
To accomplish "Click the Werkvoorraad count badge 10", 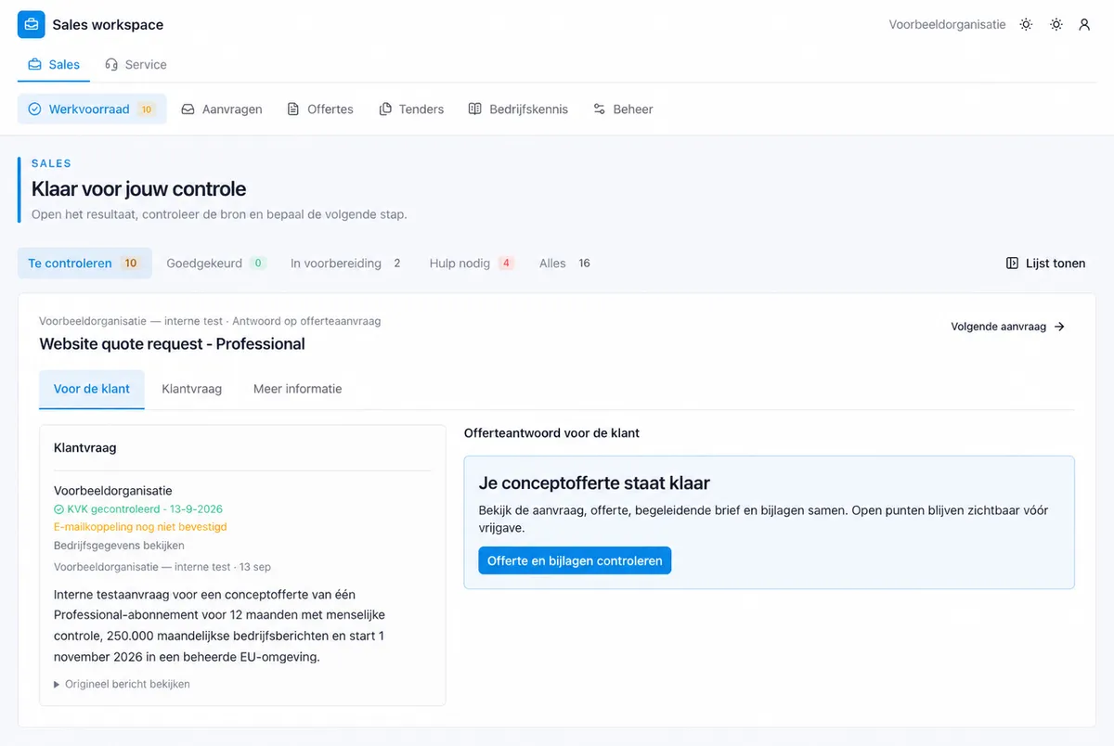I will point(147,109).
